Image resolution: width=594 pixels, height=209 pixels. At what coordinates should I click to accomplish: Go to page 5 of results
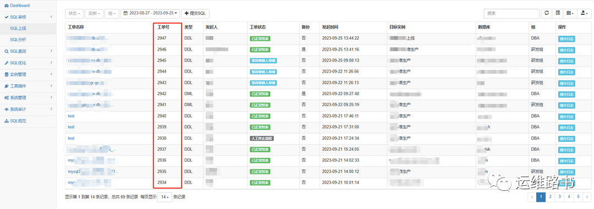coord(578,196)
